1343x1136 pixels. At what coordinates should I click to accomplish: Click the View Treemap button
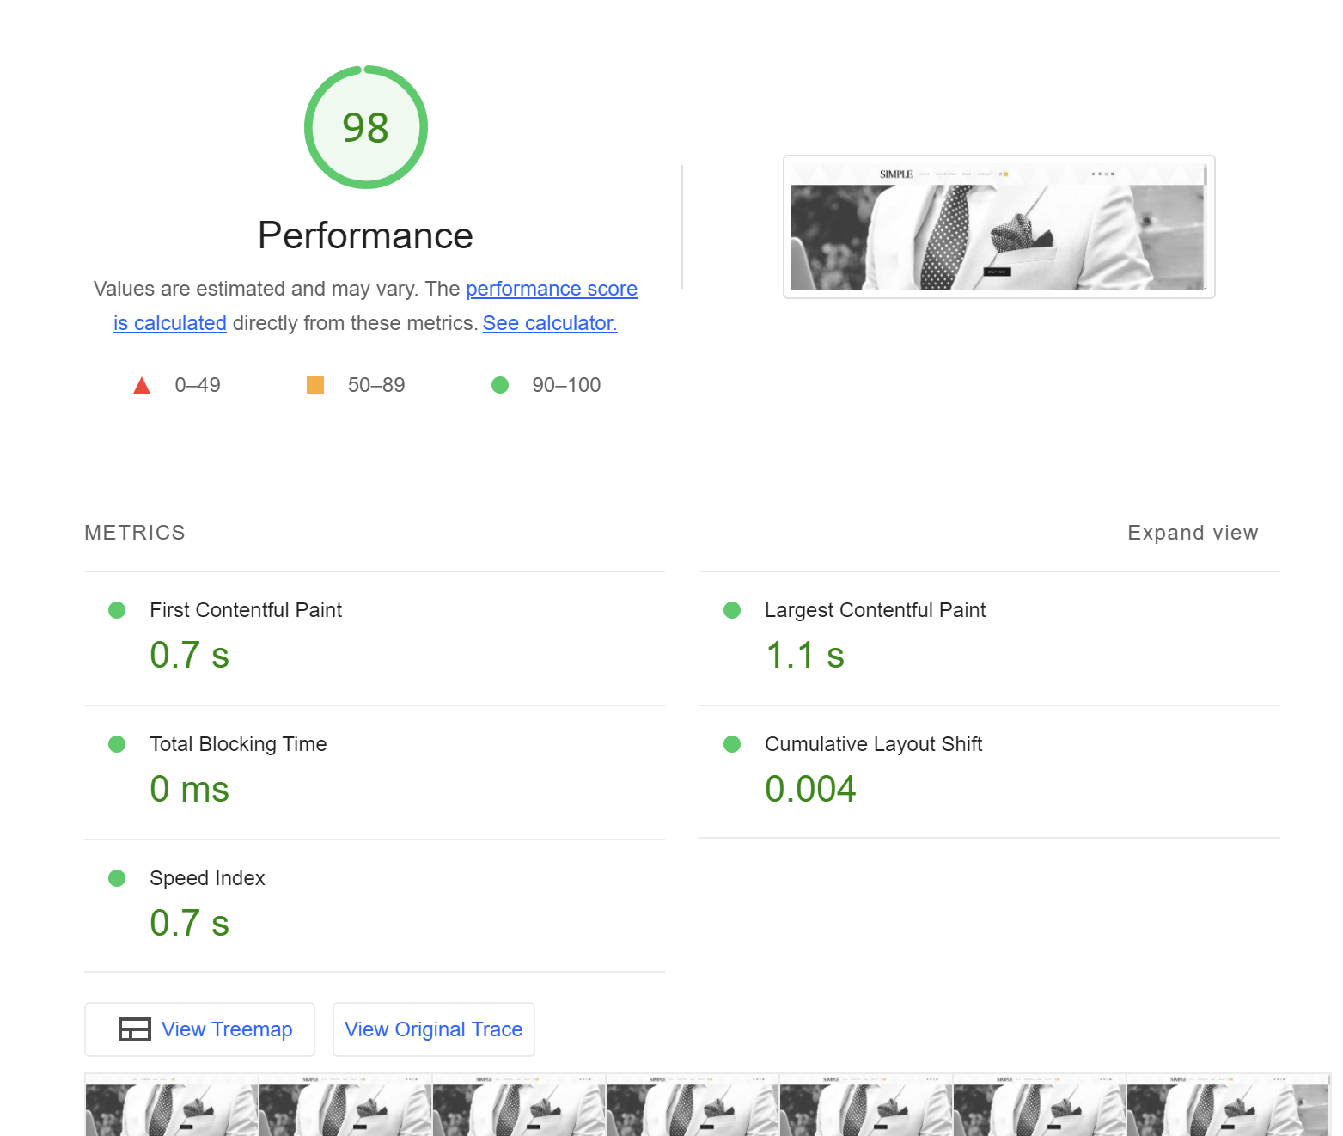click(x=199, y=1029)
